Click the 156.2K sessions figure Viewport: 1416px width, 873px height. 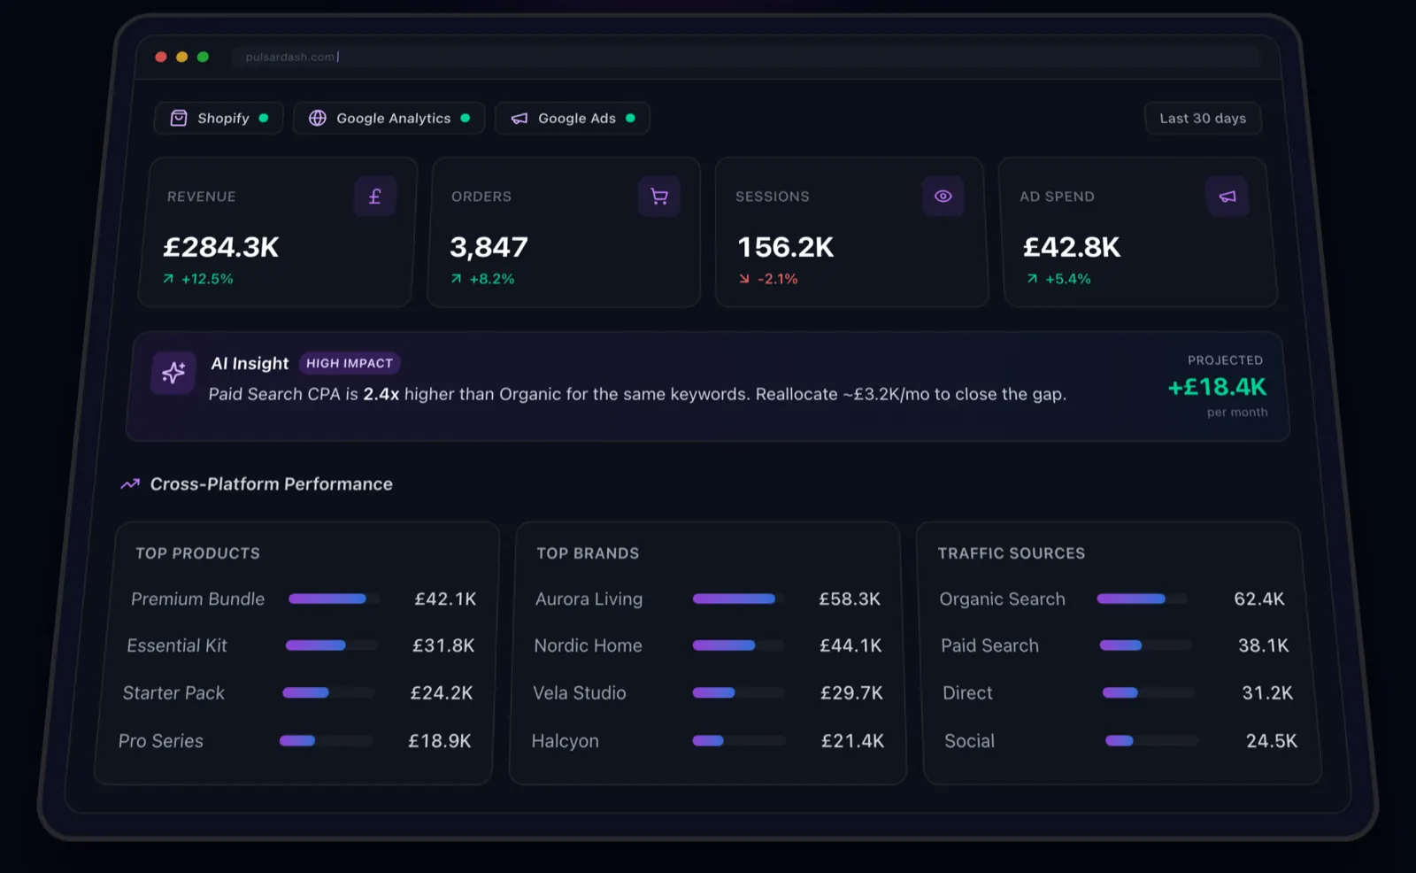pos(786,247)
